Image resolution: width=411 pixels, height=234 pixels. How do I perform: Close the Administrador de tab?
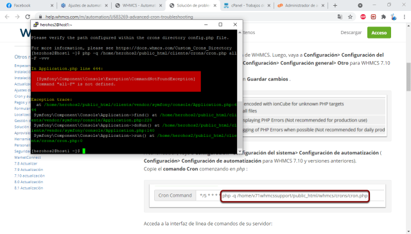click(323, 5)
